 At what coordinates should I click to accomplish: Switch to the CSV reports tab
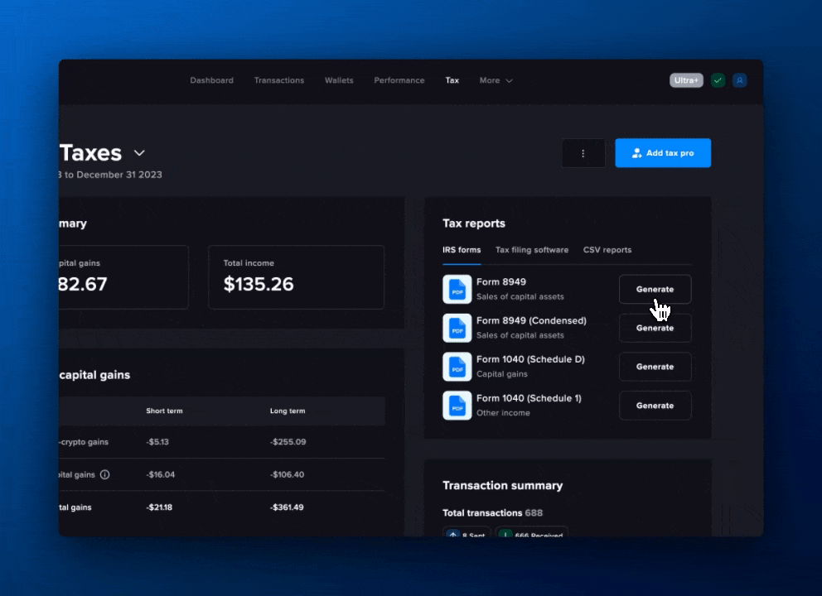tap(607, 250)
